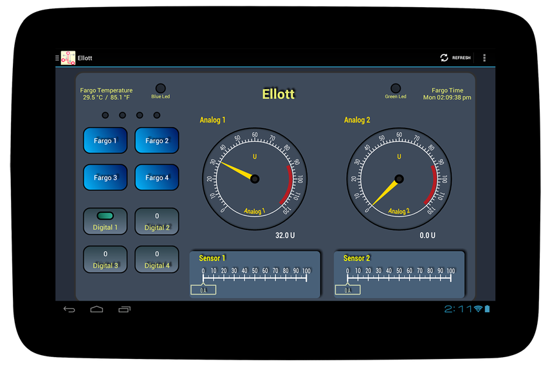Screen dimensions: 550x366
Task: Activate the Fargo 2 button
Action: (x=157, y=141)
